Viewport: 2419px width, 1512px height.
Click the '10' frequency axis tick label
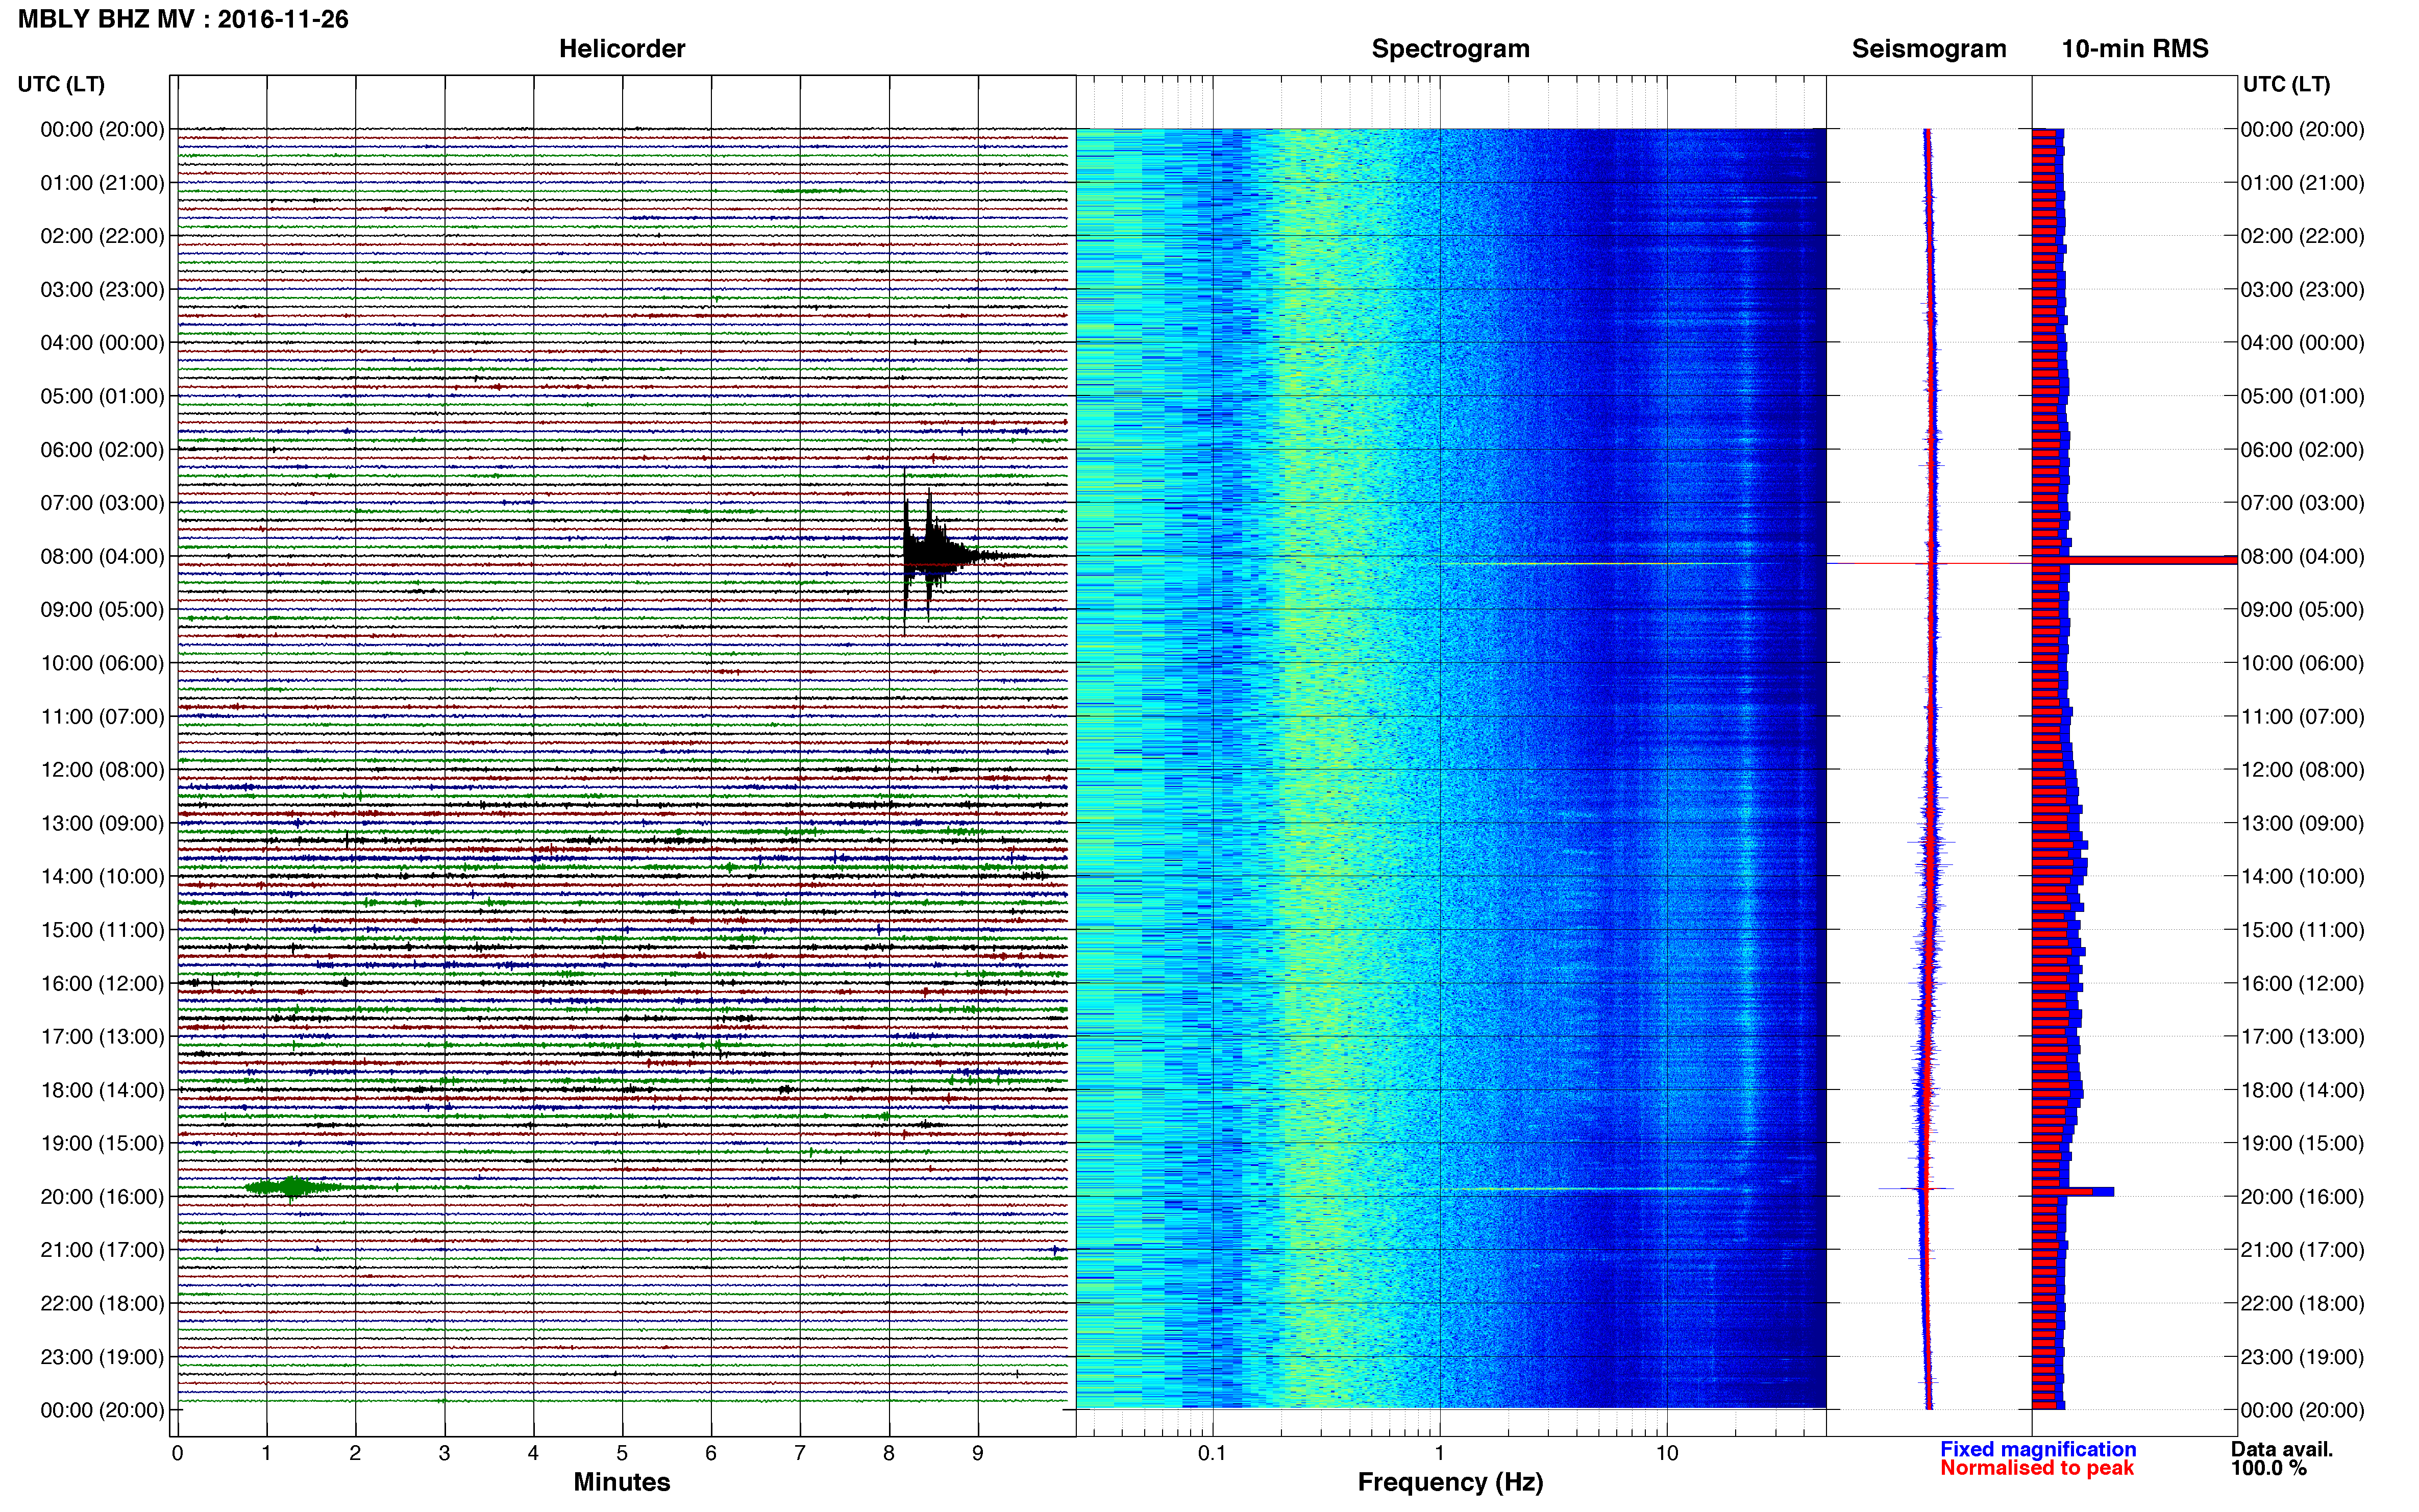1666,1453
